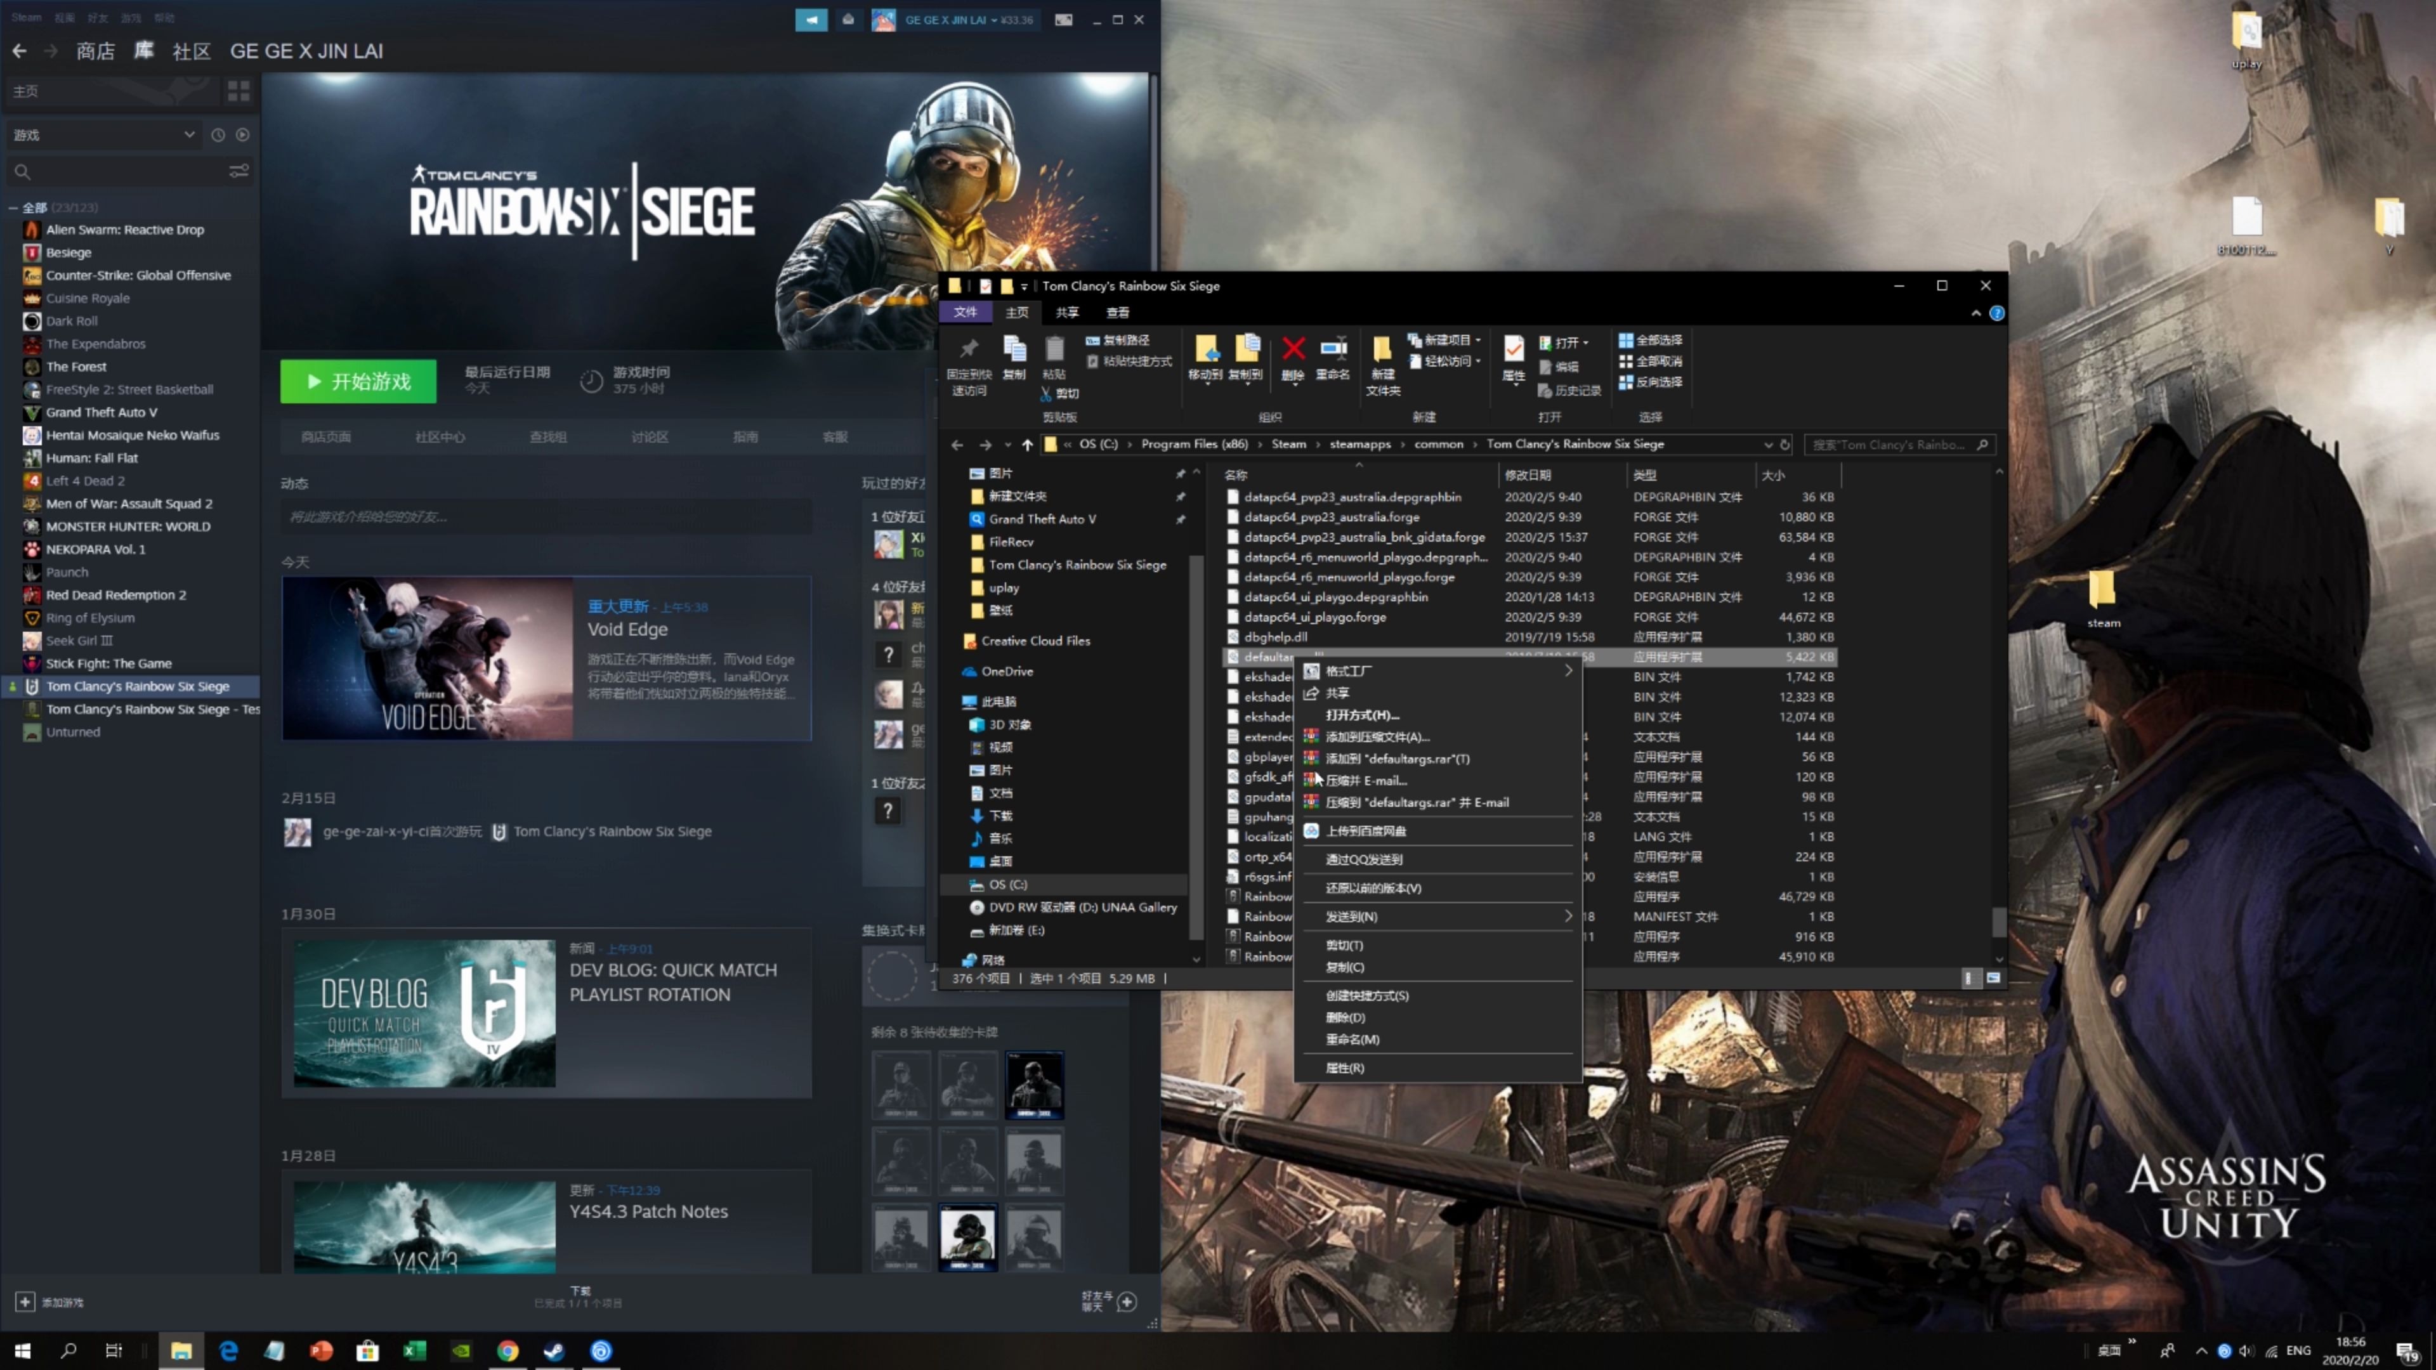Open Steam library advanced filter settings icon
This screenshot has height=1370, width=2436.
tap(239, 171)
